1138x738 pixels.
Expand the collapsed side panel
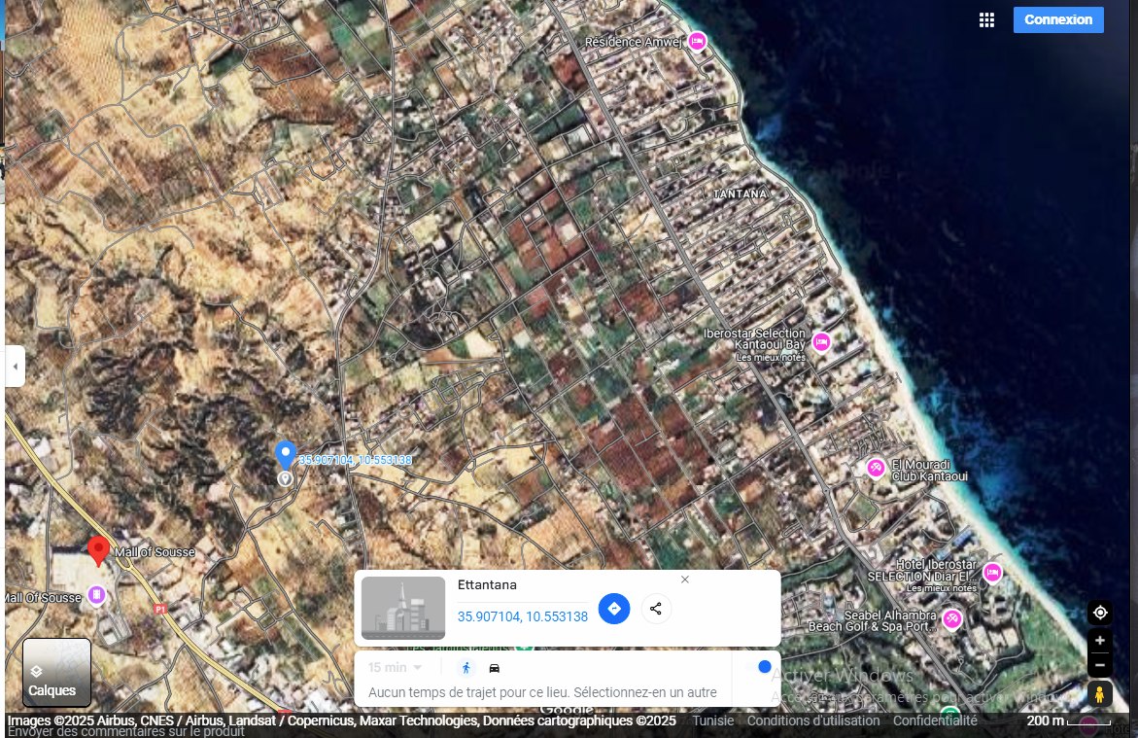(x=15, y=367)
